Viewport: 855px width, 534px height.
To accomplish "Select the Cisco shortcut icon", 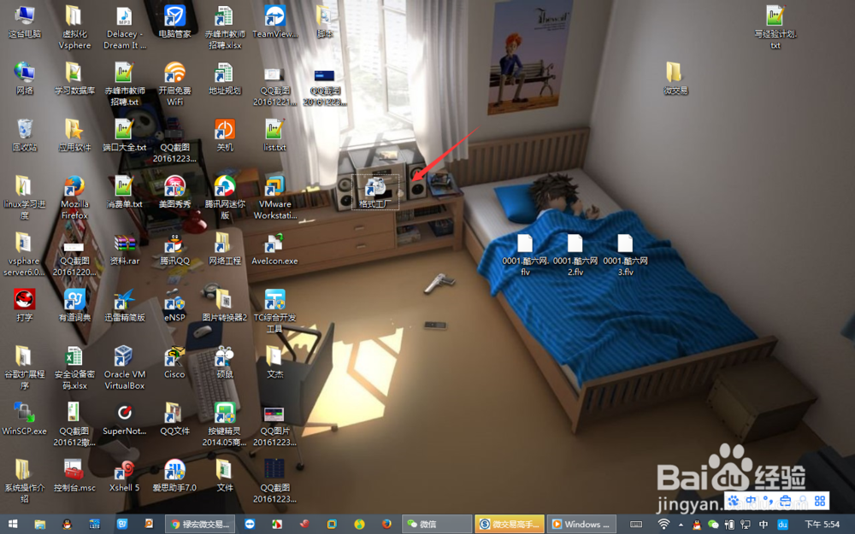I will pyautogui.click(x=174, y=361).
